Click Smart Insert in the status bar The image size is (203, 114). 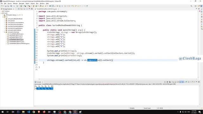(147, 108)
